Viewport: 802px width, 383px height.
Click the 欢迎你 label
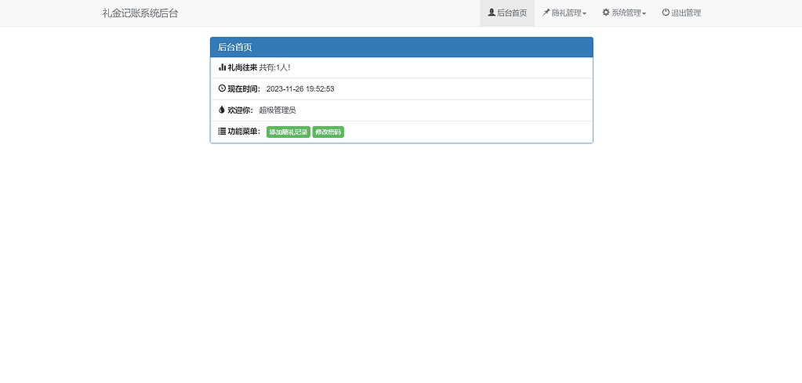[241, 110]
